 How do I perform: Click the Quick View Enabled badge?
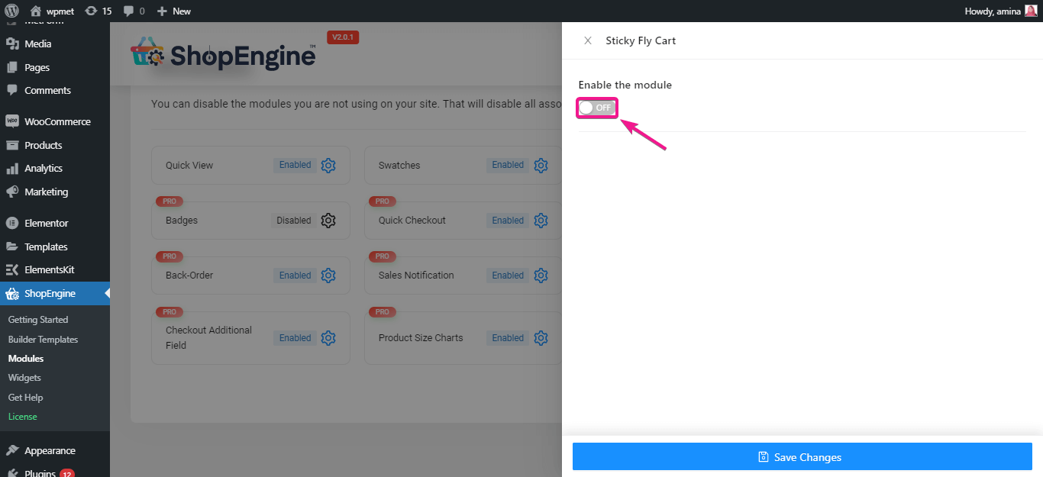295,165
